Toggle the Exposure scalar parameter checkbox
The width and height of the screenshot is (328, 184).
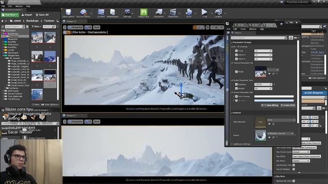(236, 84)
